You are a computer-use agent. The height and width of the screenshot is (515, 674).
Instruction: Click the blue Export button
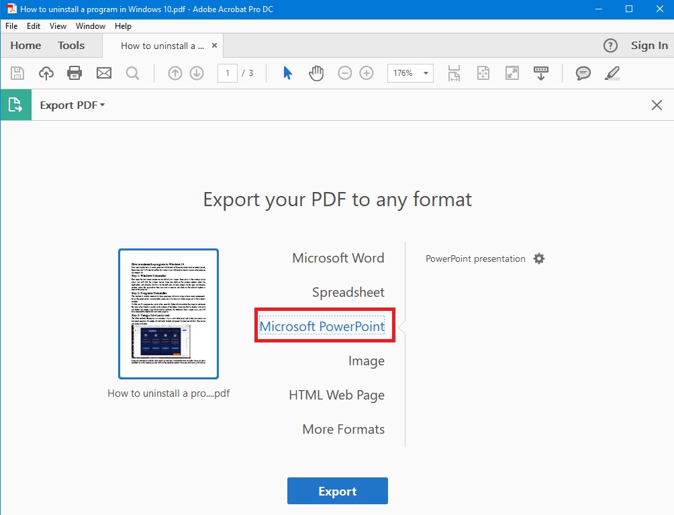tap(337, 491)
